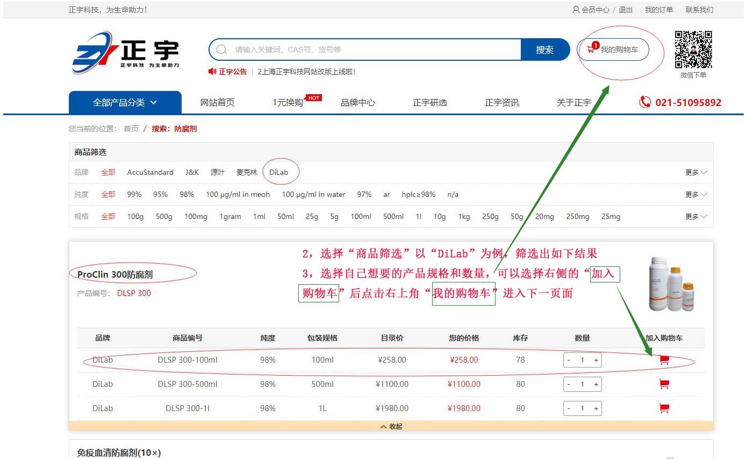
Task: Decrease quantity for DLSP 300-500ml
Action: pos(569,384)
